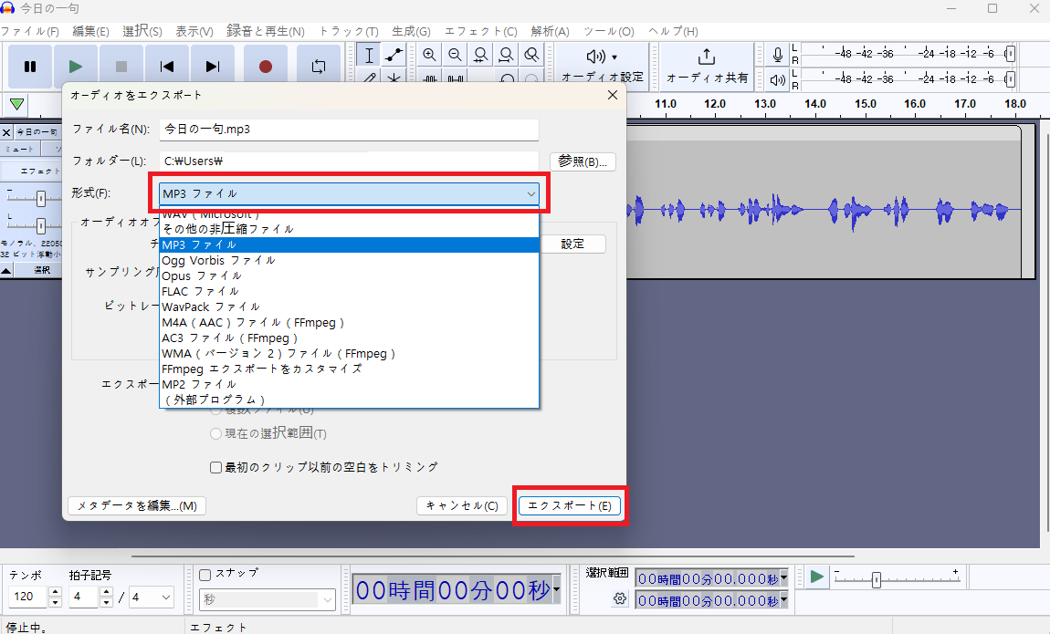Viewport: 1050px width, 634px height.
Task: Select Ogg Vorbis ファイル from format list
Action: click(x=217, y=260)
